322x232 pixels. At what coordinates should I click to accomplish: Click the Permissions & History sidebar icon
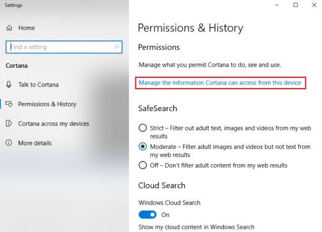coord(9,104)
